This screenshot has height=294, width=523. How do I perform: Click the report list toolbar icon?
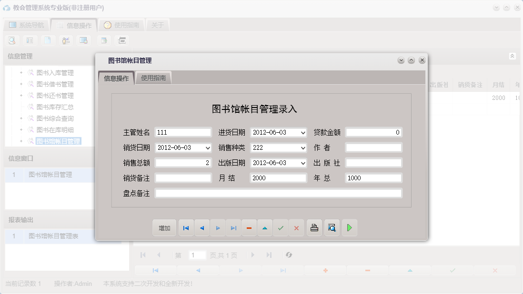30,40
